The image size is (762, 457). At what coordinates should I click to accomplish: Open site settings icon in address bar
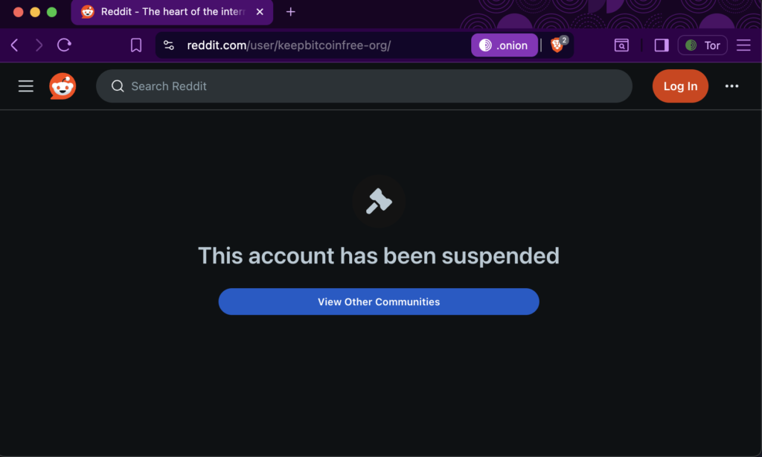click(169, 45)
